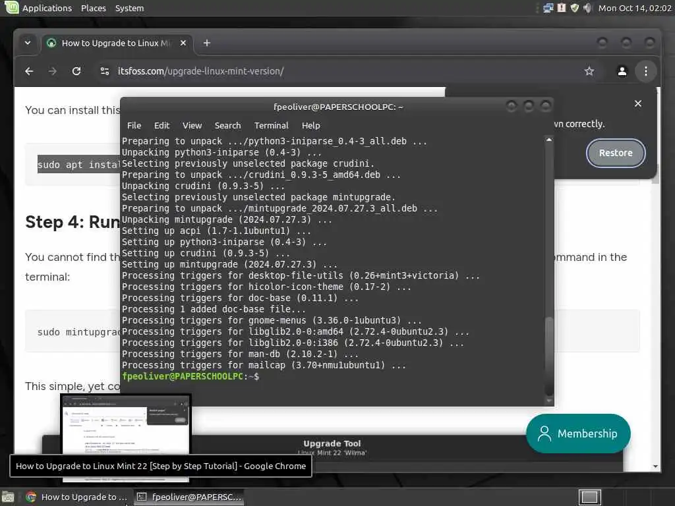Go back with Chrome back arrow
Image resolution: width=675 pixels, height=506 pixels.
pos(29,71)
